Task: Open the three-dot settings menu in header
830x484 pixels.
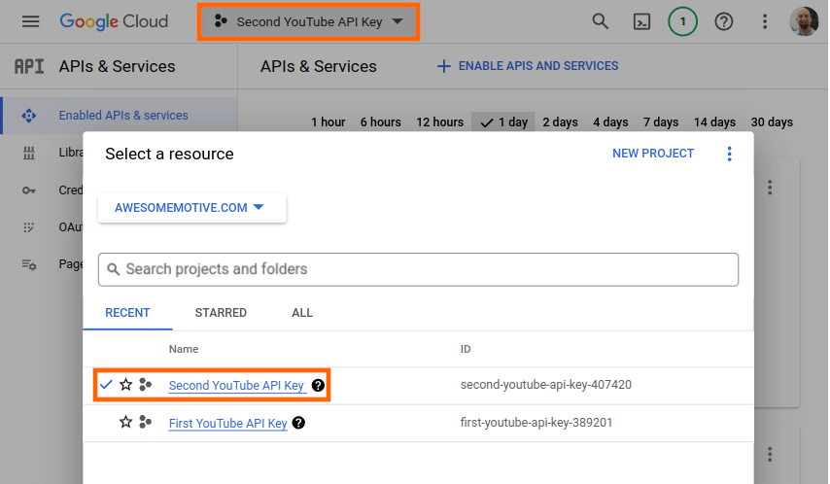Action: pyautogui.click(x=765, y=21)
